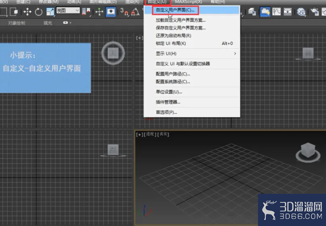The image size is (326, 226).
Task: Open the 渲染(R) menu
Action: coord(132,2)
